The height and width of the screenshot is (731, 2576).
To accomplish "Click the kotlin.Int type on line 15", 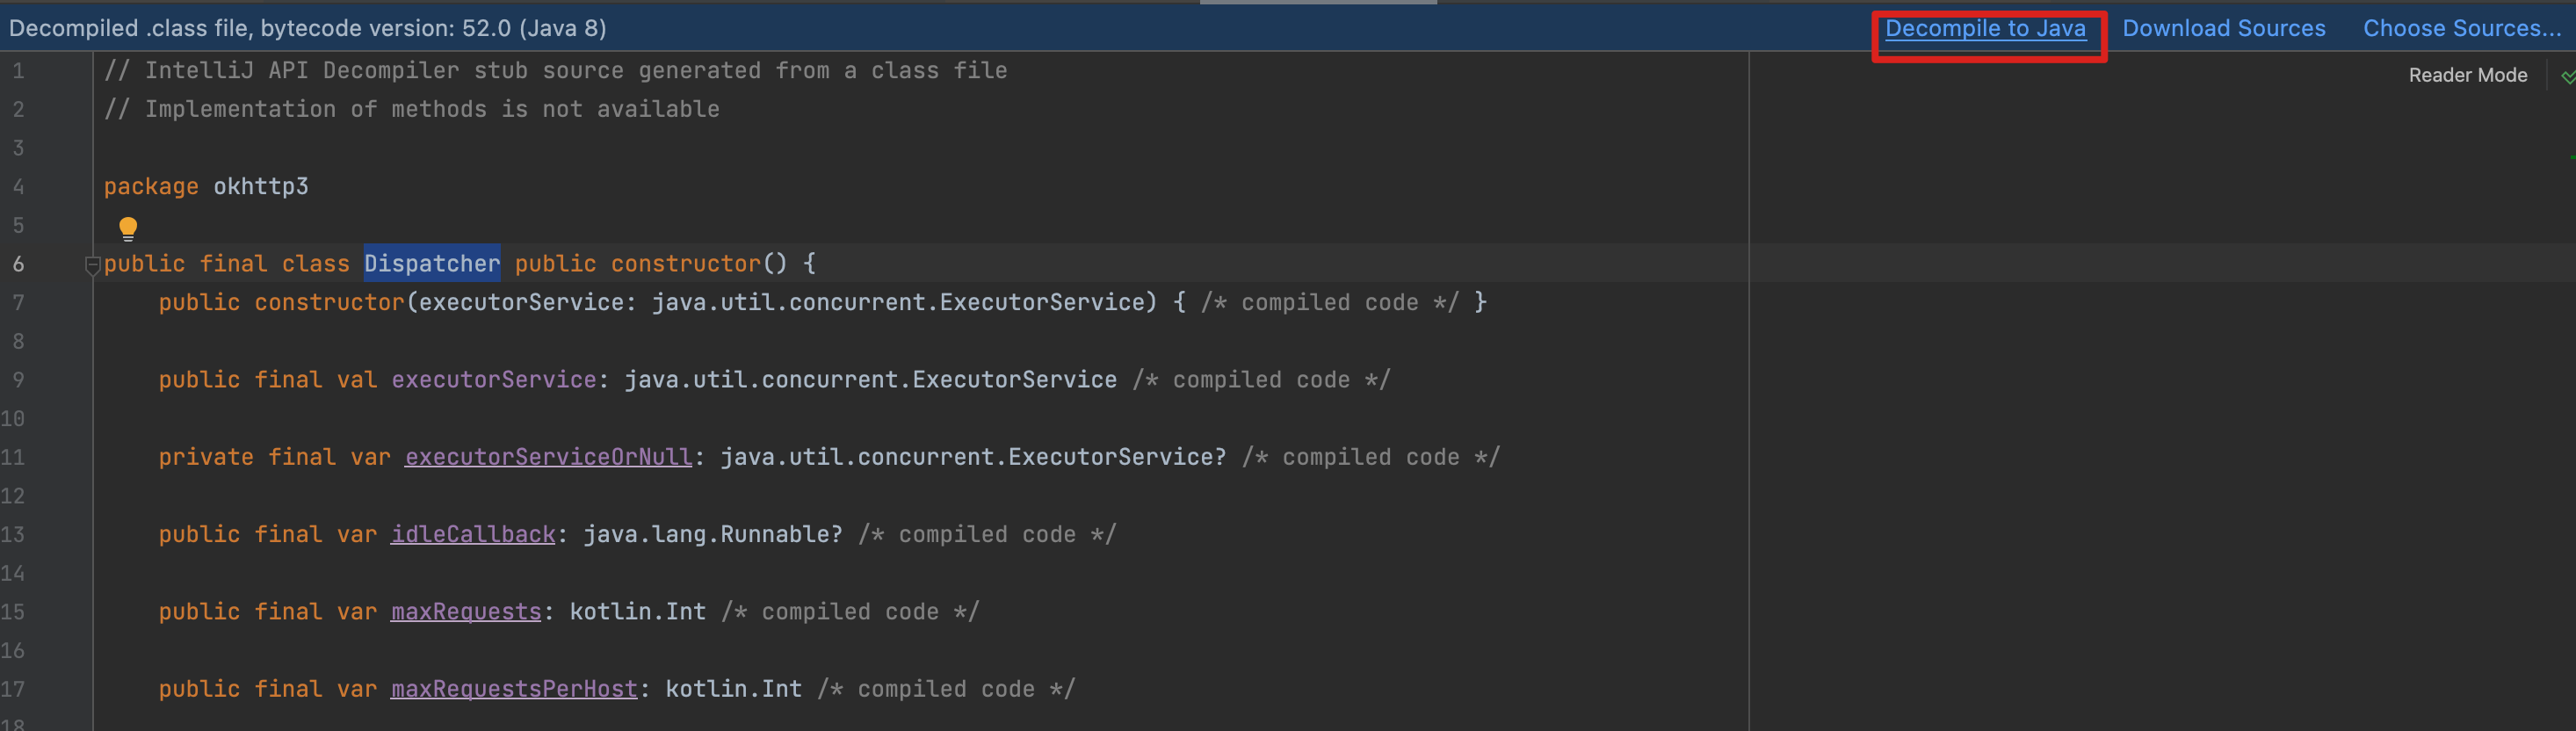I will pos(638,611).
